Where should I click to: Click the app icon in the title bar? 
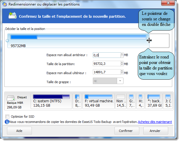[5, 4]
